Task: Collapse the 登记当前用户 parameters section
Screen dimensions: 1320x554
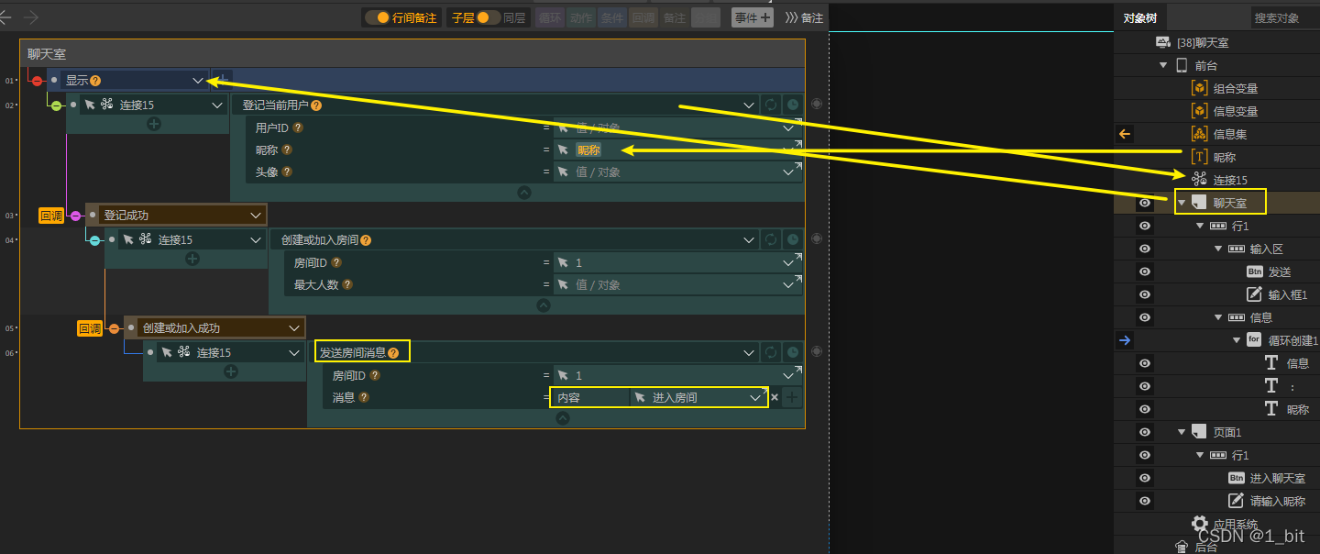Action: tap(523, 193)
